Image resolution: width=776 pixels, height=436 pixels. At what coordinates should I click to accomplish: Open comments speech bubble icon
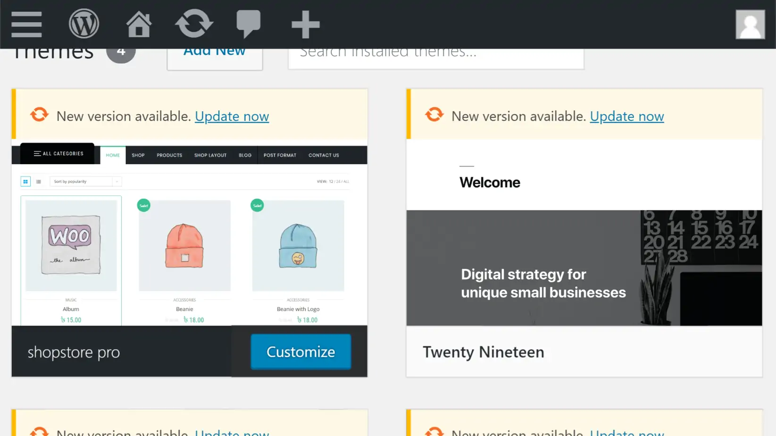[x=248, y=24]
